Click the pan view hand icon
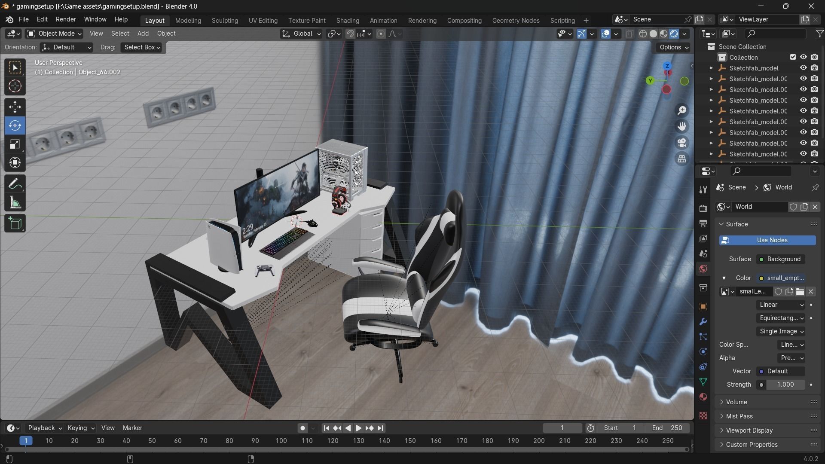The height and width of the screenshot is (464, 825). click(682, 126)
